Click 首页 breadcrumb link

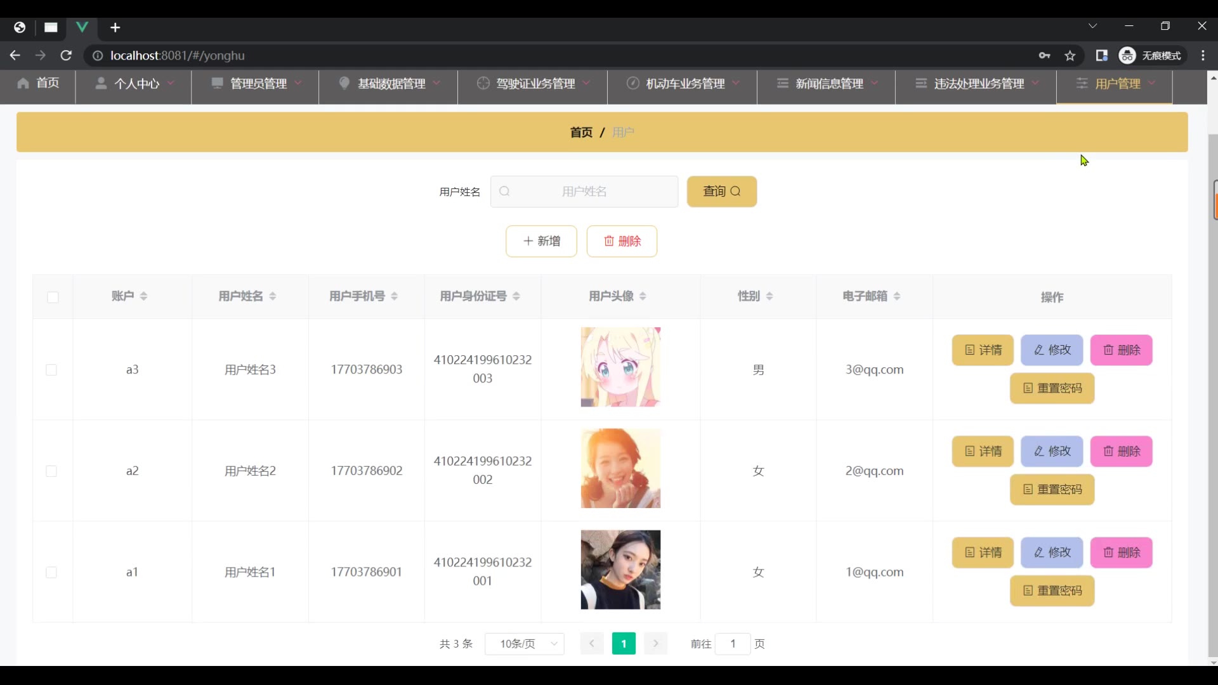(581, 132)
